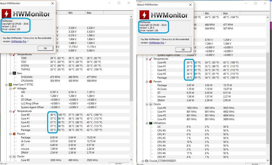Click the scroll up arrow in right window
Screen dimensions: 272x165
point(268,17)
